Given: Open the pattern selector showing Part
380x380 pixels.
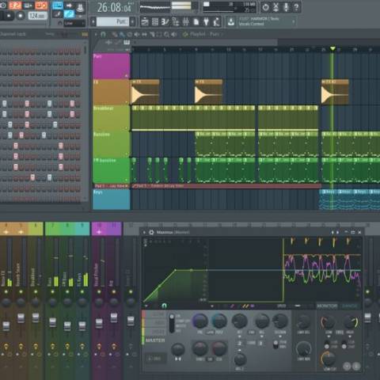Looking at the screenshot, I should (x=113, y=21).
